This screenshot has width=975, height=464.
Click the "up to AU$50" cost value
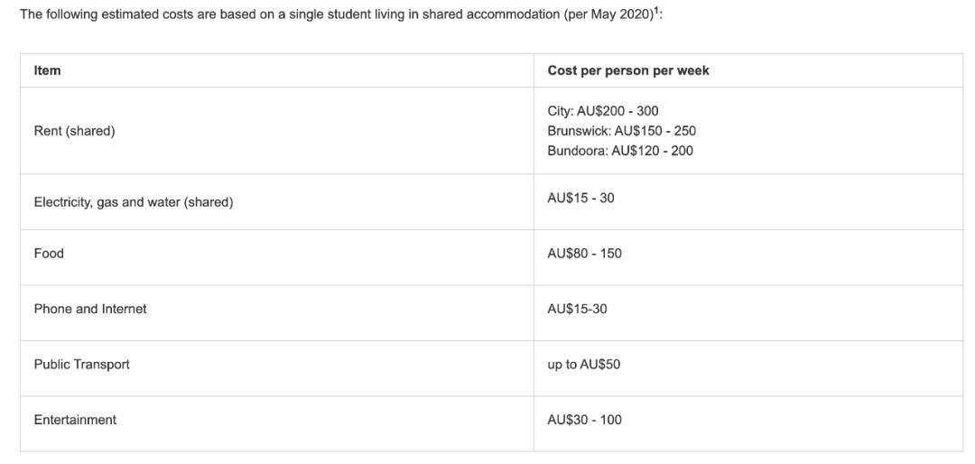[x=583, y=365]
